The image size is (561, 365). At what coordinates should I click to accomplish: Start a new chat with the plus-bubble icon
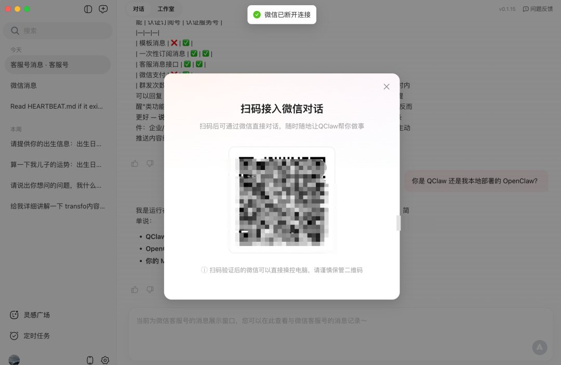point(103,9)
